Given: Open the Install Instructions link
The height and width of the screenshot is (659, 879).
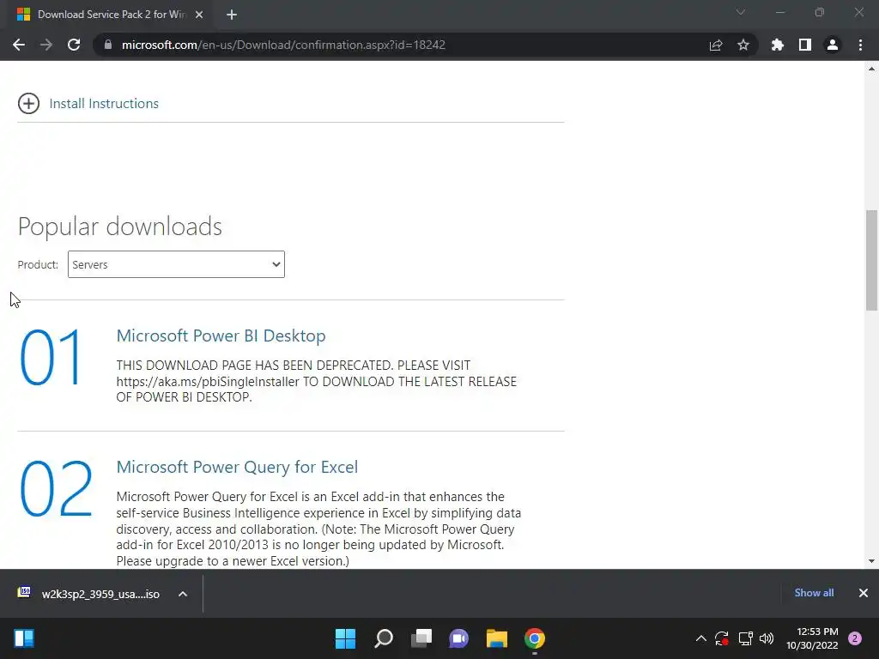Looking at the screenshot, I should 104,104.
